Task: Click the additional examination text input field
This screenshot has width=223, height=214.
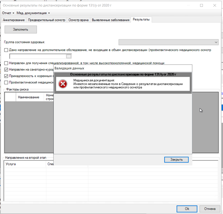Action: [37, 56]
